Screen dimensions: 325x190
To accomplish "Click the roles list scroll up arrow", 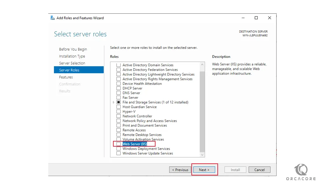I will (x=202, y=65).
